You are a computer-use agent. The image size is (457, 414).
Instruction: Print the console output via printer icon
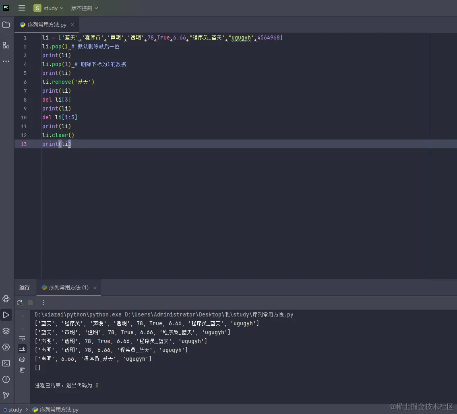[22, 359]
